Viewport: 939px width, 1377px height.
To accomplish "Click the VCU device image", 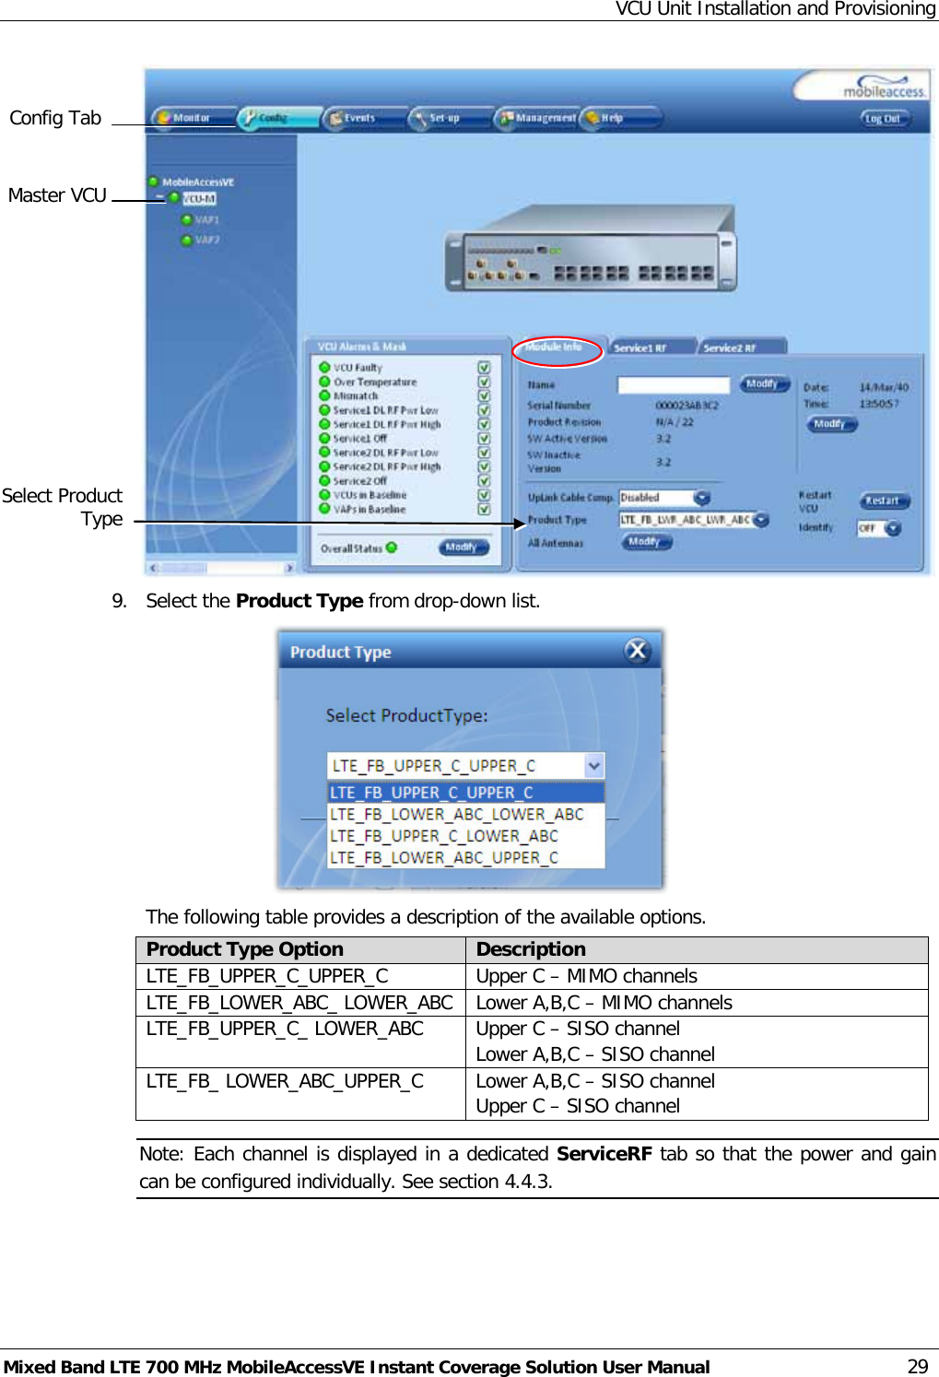I will pos(590,249).
